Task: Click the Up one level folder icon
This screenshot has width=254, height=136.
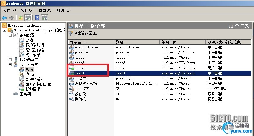Action: pyautogui.click(x=21, y=18)
